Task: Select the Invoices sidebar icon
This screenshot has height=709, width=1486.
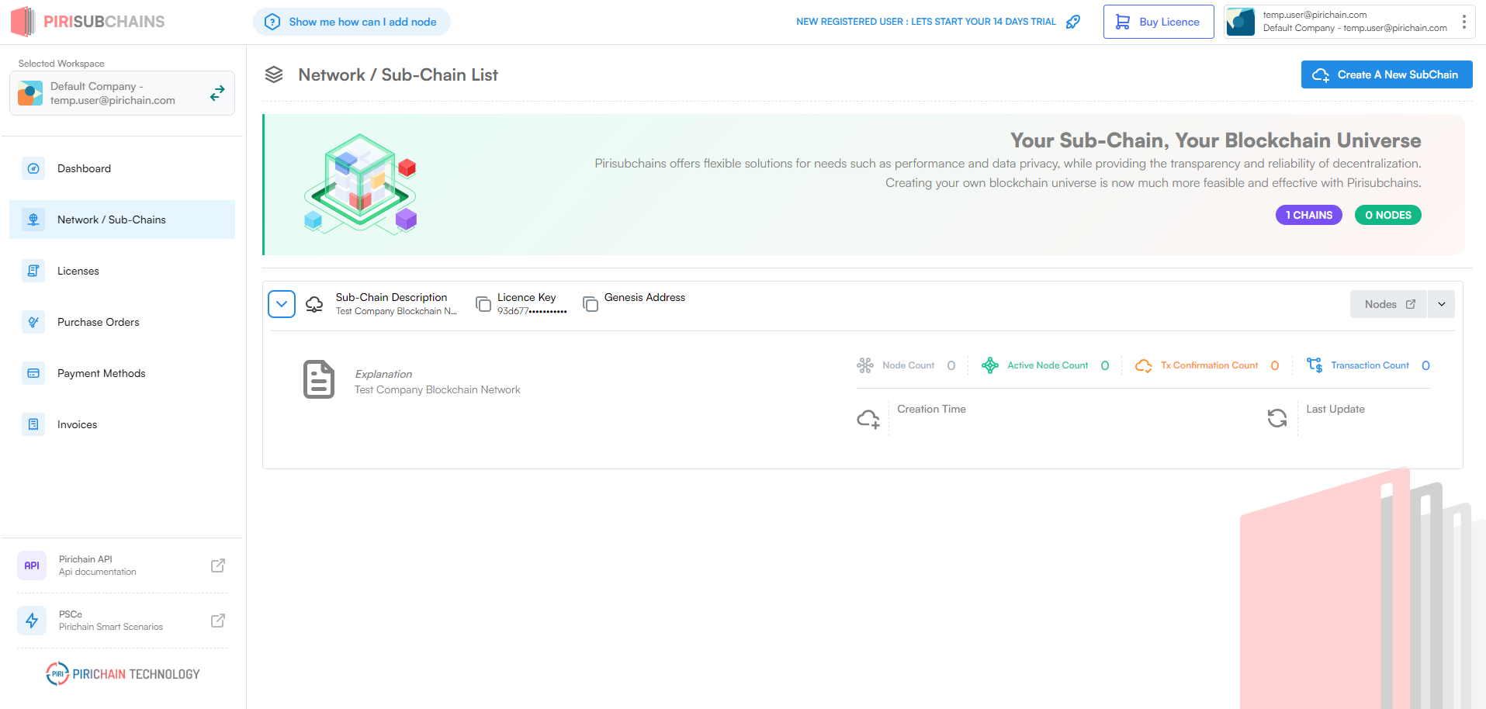Action: point(33,424)
